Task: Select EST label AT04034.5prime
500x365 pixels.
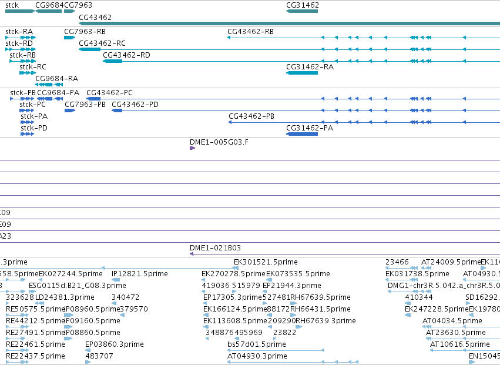Action: pos(452,321)
